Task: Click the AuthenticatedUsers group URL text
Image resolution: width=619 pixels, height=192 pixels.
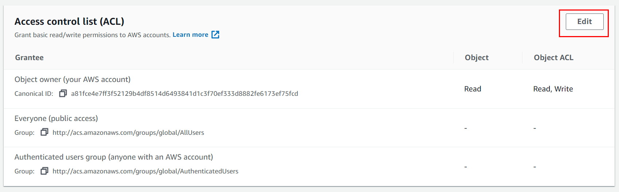Action: click(x=145, y=171)
